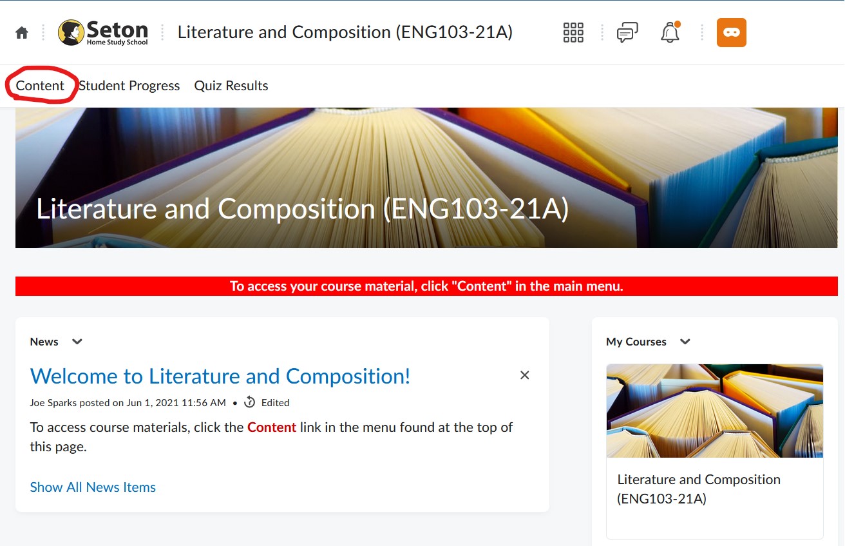Open the Literature and Composition course title in header
The width and height of the screenshot is (845, 546).
click(x=345, y=32)
